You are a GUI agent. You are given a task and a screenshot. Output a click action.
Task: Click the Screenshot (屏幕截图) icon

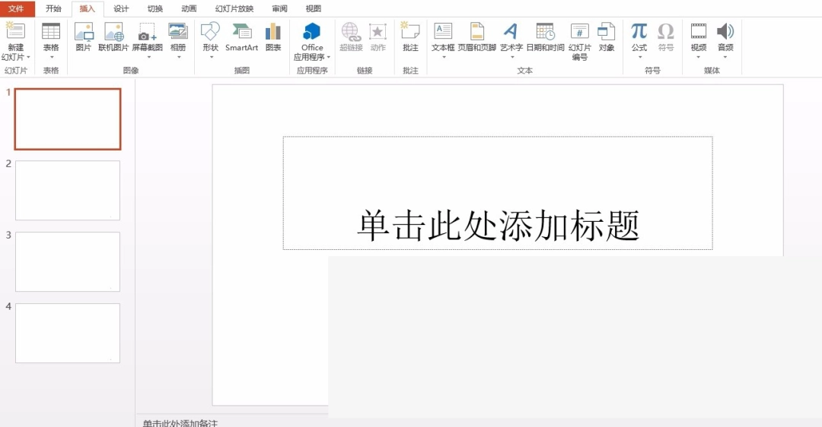[148, 31]
